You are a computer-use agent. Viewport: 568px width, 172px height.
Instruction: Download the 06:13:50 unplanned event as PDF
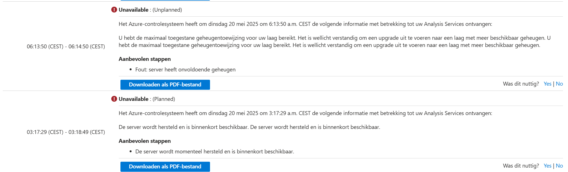pos(165,84)
